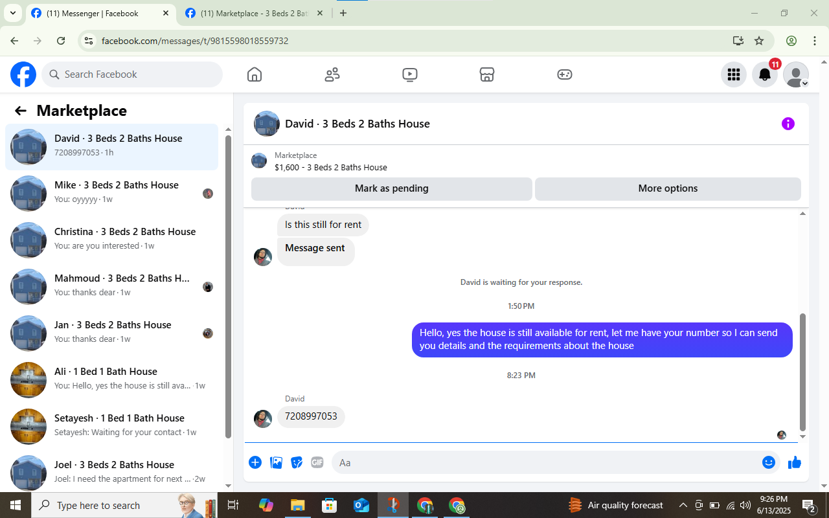This screenshot has width=829, height=518.
Task: View site information icon in address bar
Action: pyautogui.click(x=89, y=41)
